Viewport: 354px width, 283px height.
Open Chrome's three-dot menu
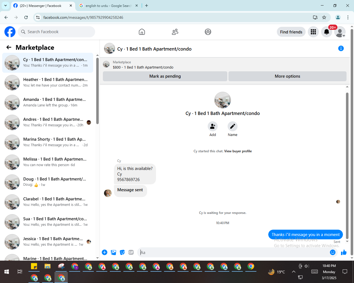coord(348,17)
